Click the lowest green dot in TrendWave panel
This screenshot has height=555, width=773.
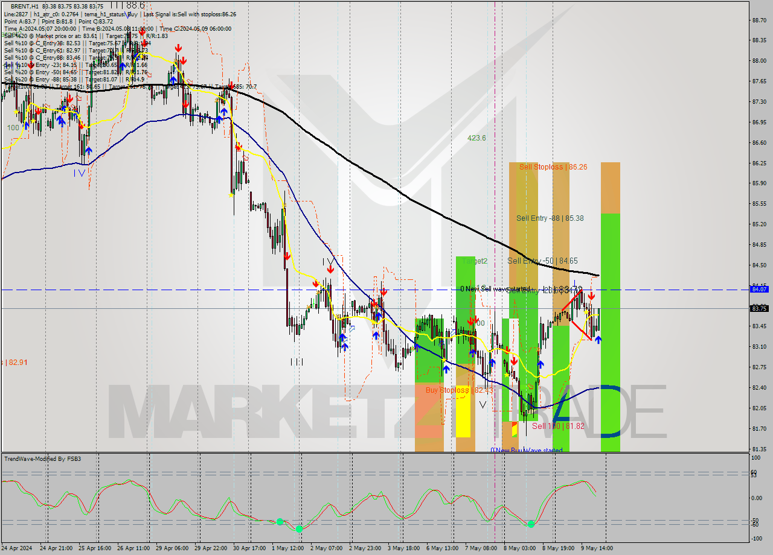tap(299, 529)
